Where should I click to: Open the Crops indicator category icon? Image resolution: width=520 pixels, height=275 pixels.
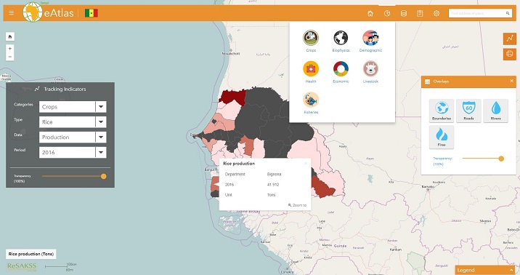tap(311, 38)
